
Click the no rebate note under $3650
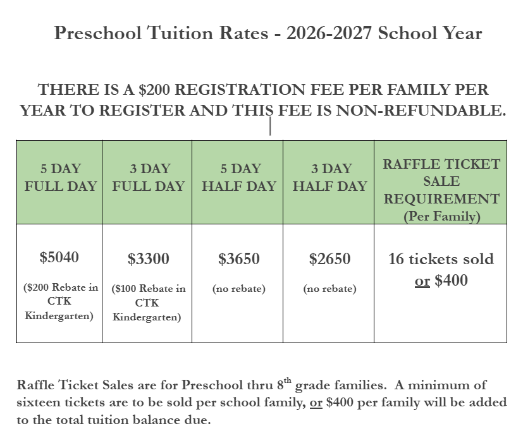coord(239,289)
